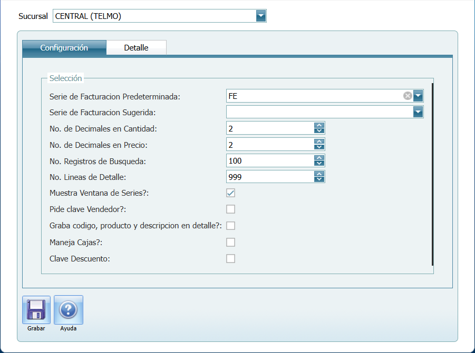Click the decrement arrow for No. de Decimales en Precio
The image size is (475, 353).
tap(318, 146)
